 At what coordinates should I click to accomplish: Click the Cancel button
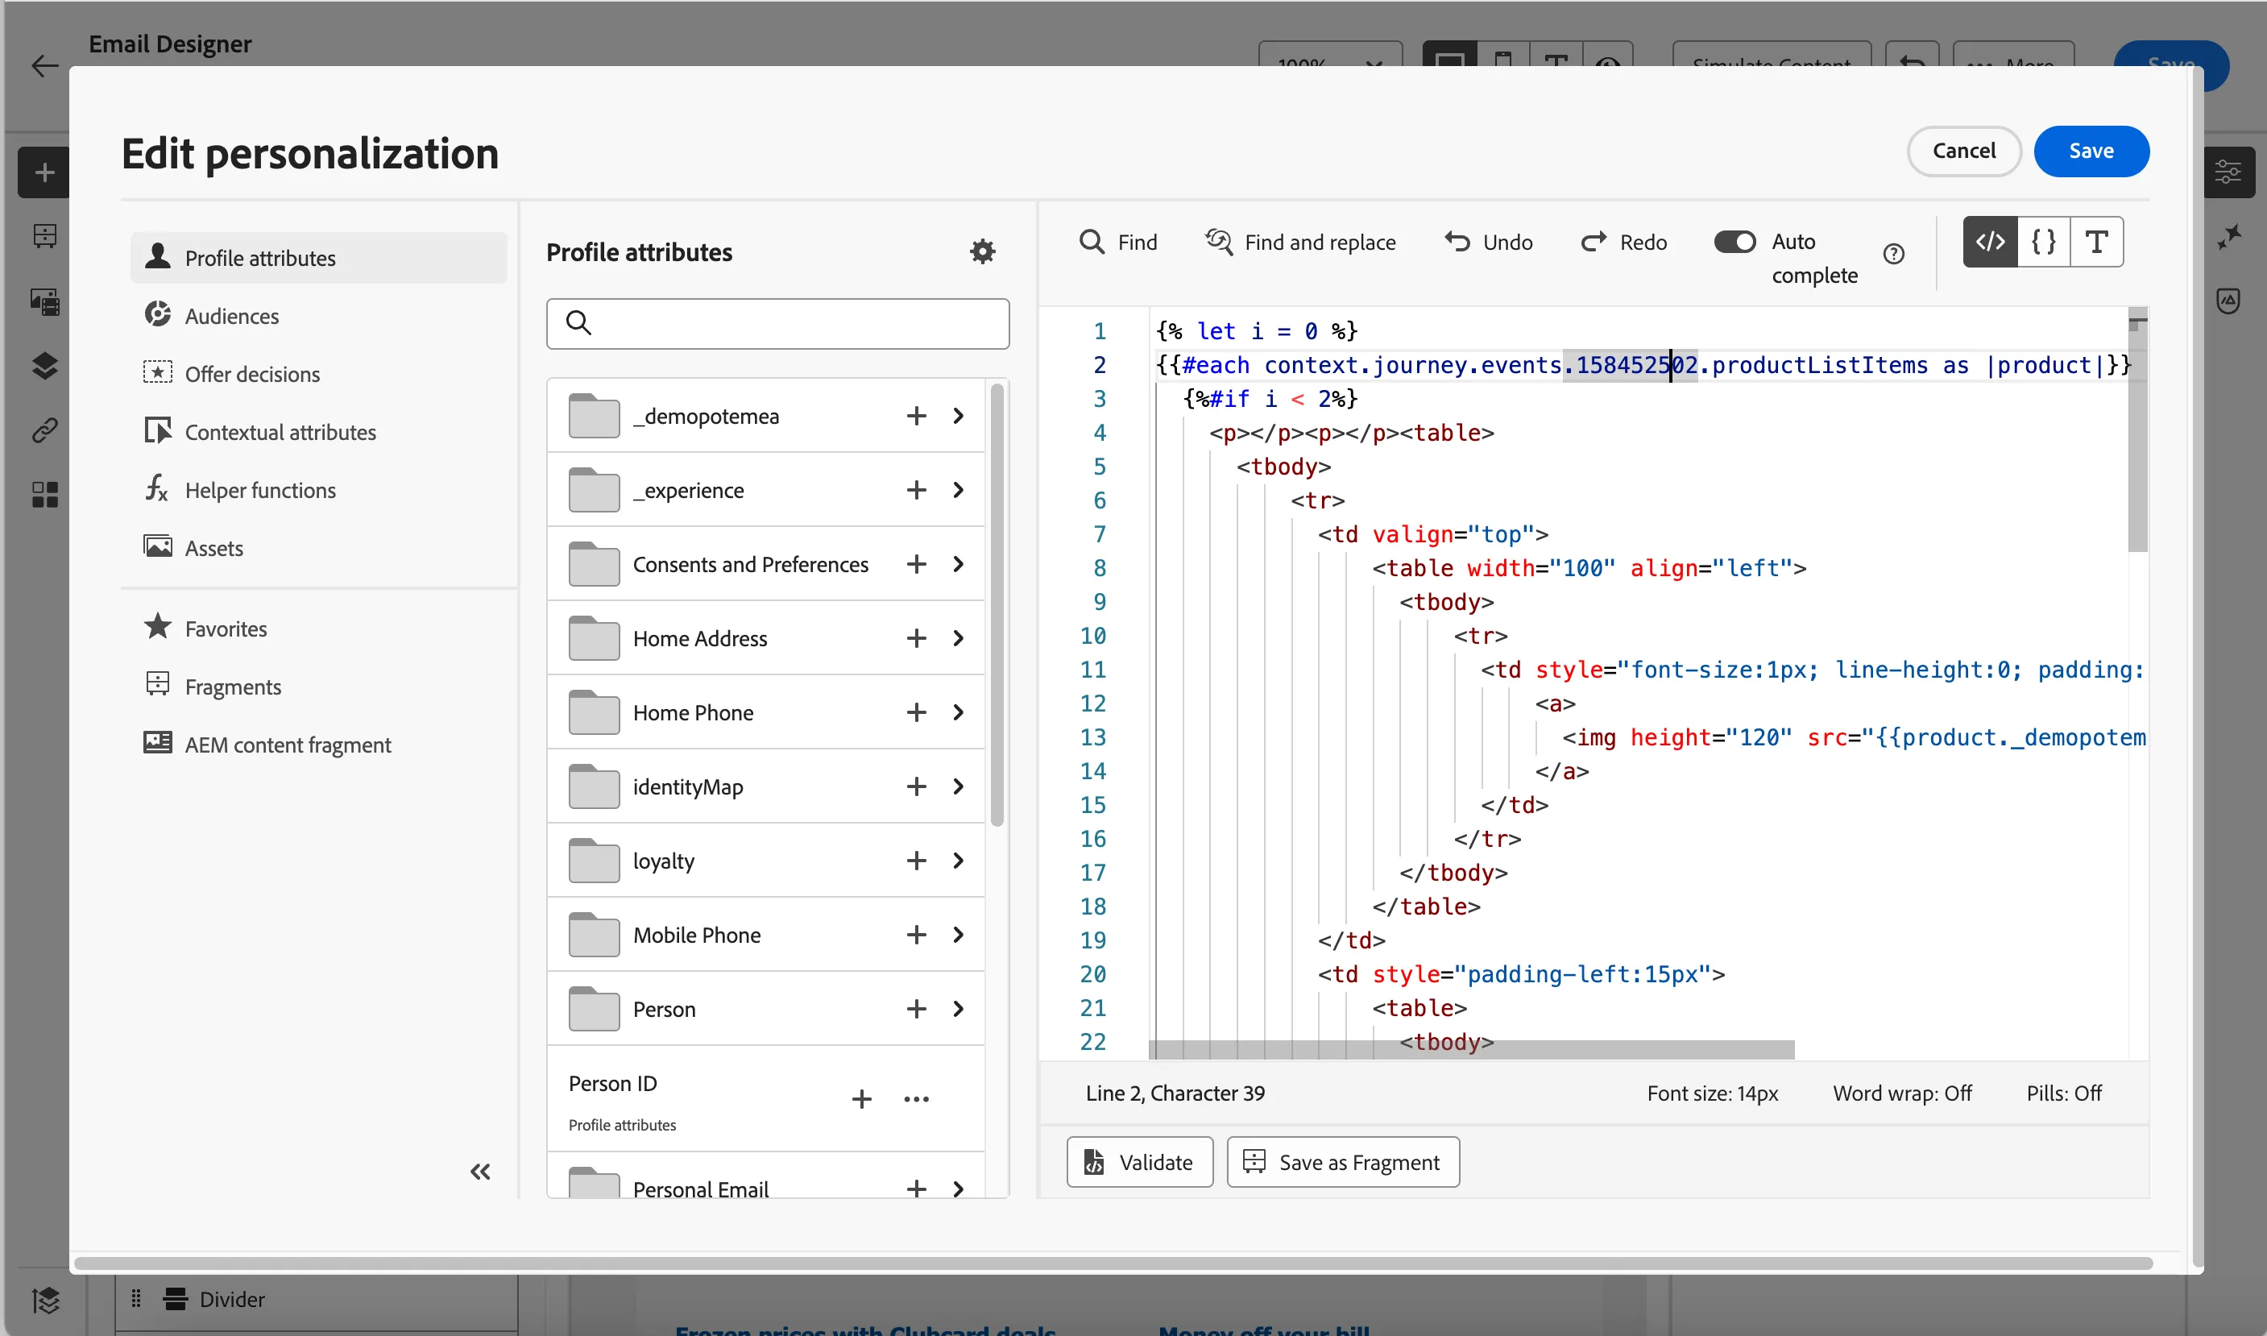coord(1964,151)
